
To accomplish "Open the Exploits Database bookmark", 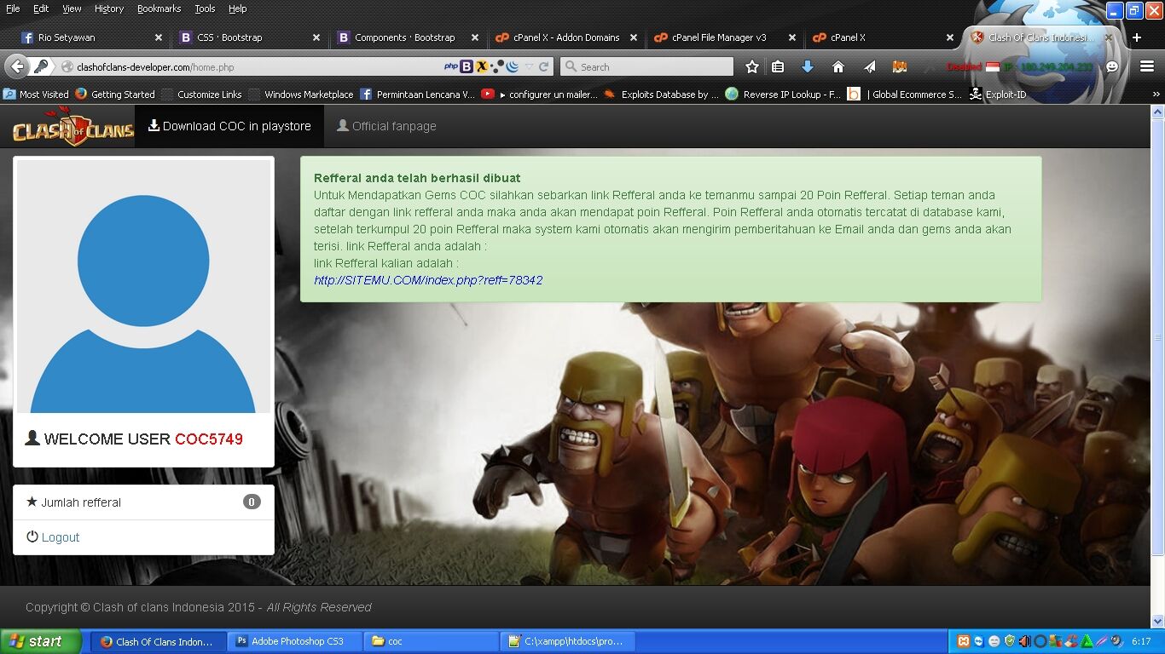I will 661,95.
